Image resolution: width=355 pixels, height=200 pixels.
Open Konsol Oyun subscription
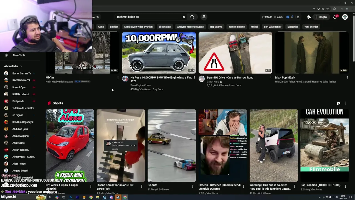[19, 87]
